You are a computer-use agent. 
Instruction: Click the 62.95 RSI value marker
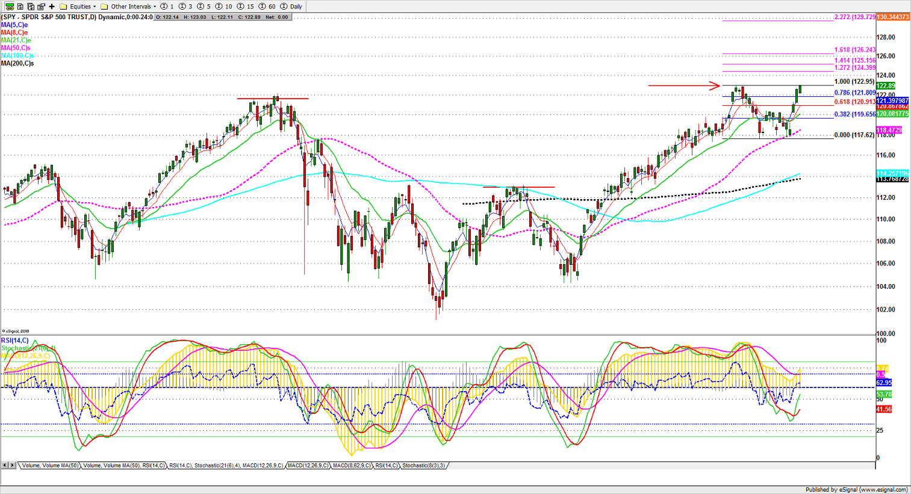click(884, 383)
